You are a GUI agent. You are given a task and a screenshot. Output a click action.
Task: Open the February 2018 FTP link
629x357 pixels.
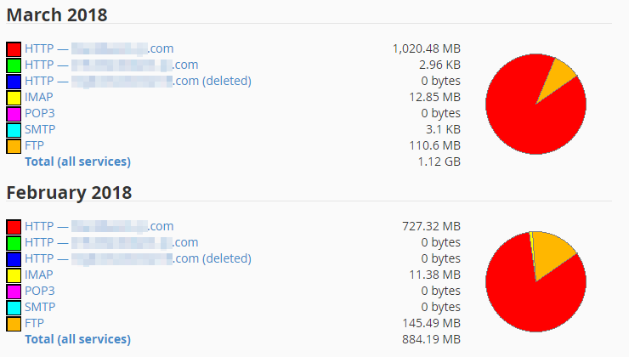coord(34,323)
